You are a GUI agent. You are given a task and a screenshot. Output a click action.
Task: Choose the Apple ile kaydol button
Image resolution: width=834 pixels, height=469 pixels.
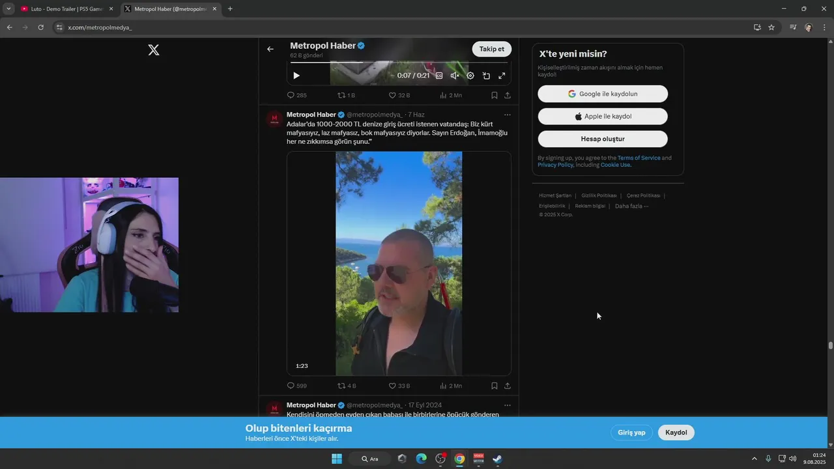coord(603,117)
